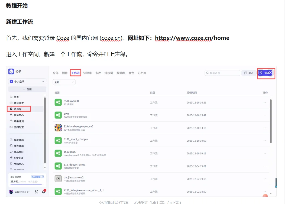The width and height of the screenshot is (285, 204).
Task: Open 项目开发 in the sidebar
Action: tap(17, 103)
